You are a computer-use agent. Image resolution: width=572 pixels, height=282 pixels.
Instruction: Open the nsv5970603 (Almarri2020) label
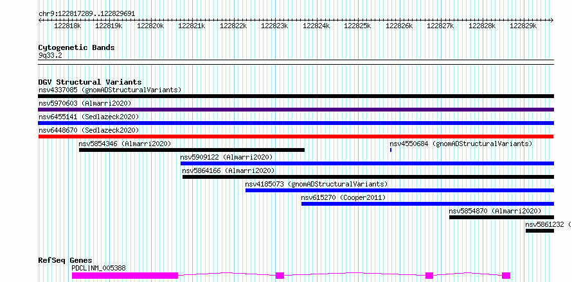coord(85,103)
